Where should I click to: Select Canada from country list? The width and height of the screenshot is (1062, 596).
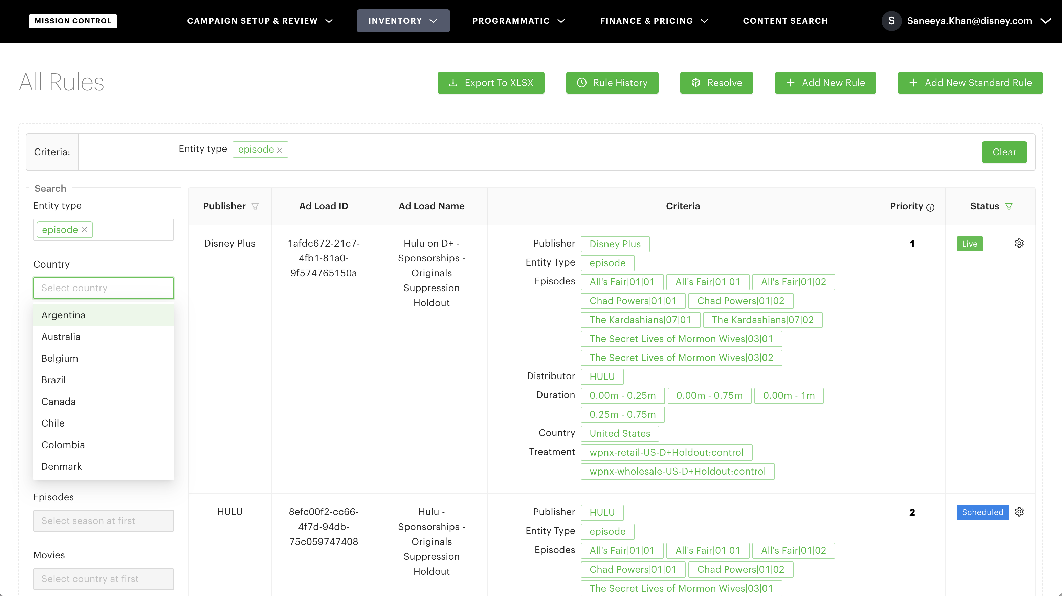[x=104, y=402]
